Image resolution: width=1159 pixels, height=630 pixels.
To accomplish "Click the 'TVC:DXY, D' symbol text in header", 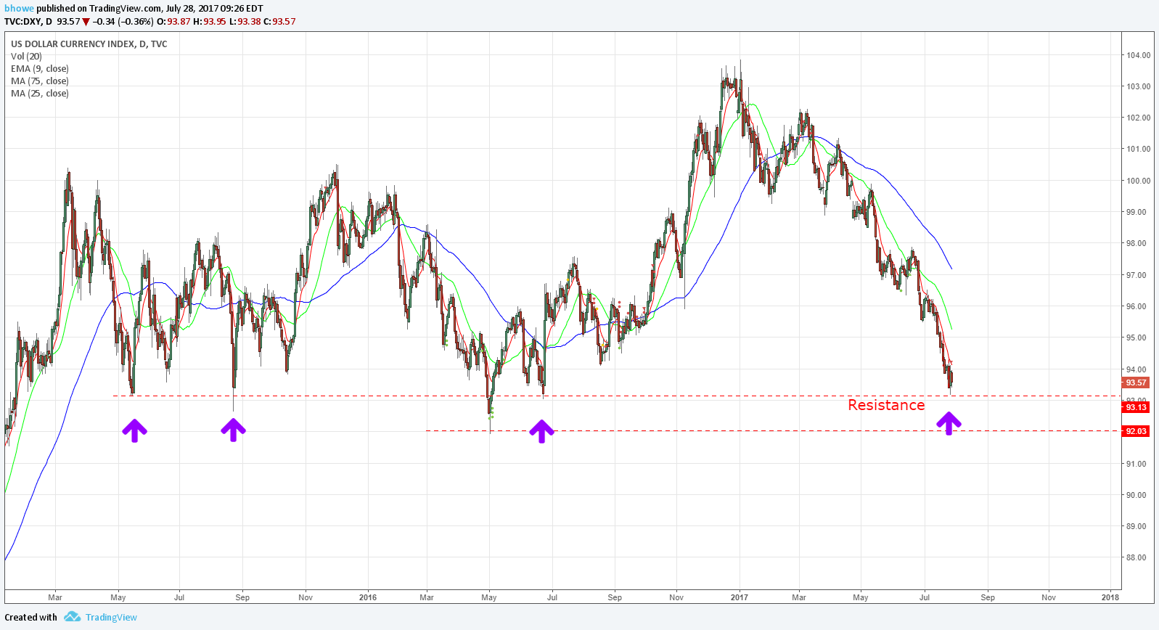I will (x=28, y=22).
